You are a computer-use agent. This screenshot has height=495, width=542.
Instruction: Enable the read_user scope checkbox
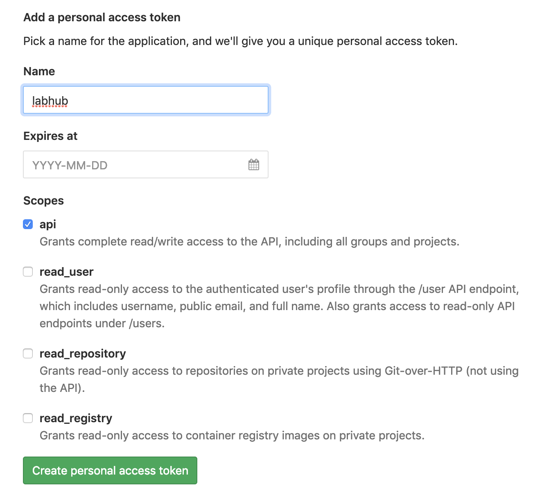tap(28, 272)
